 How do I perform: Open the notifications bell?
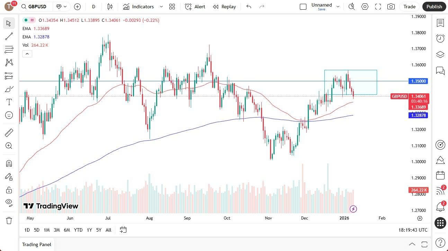coord(440,207)
